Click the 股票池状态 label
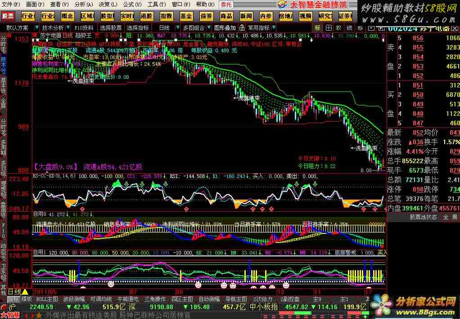The image size is (460, 319). [x=423, y=217]
